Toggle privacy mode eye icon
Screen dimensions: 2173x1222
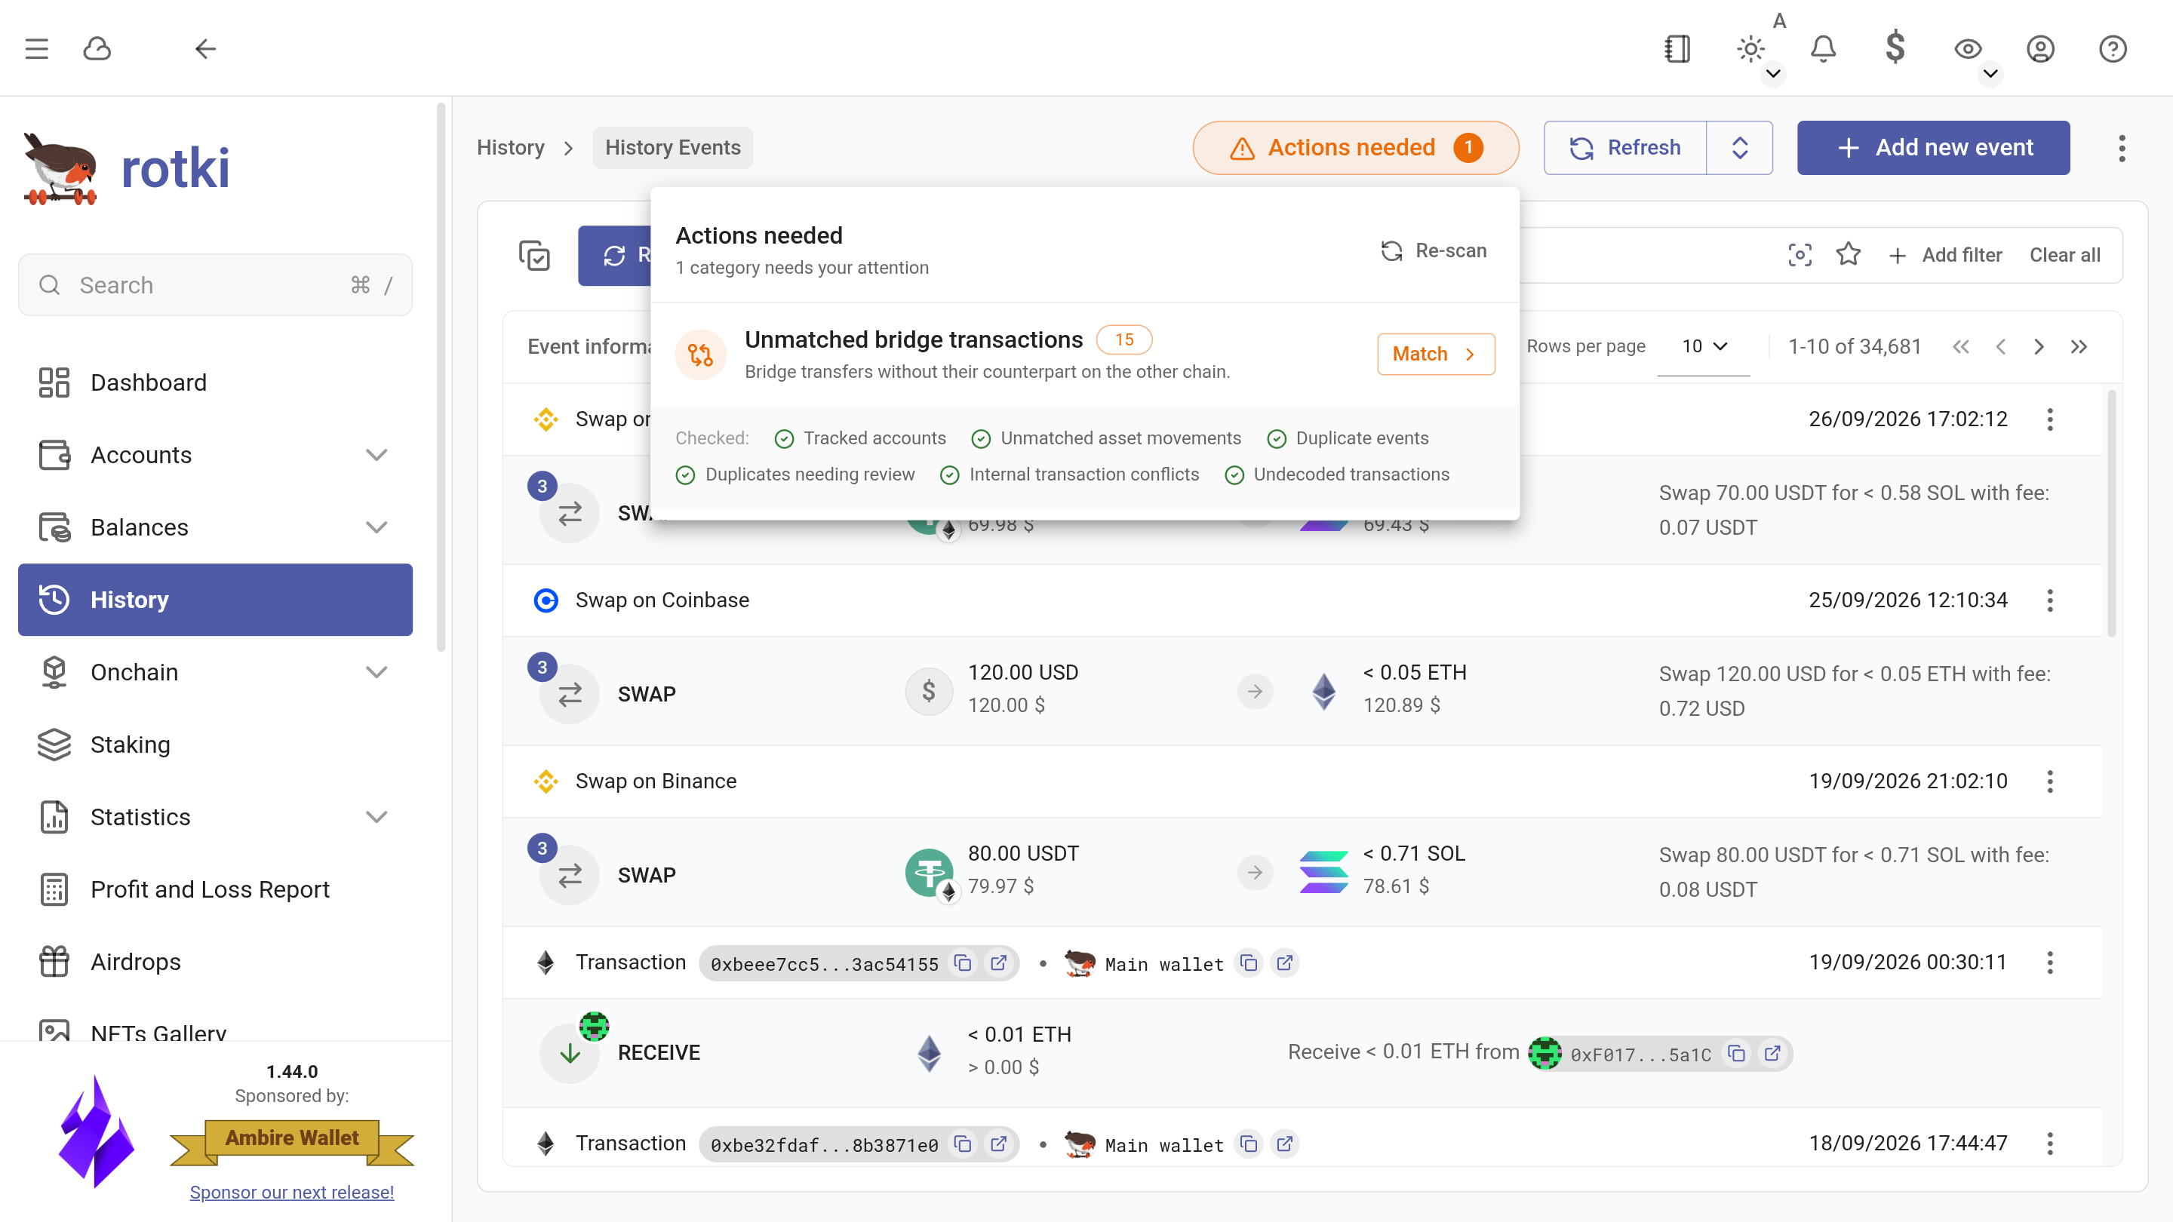[x=1968, y=49]
